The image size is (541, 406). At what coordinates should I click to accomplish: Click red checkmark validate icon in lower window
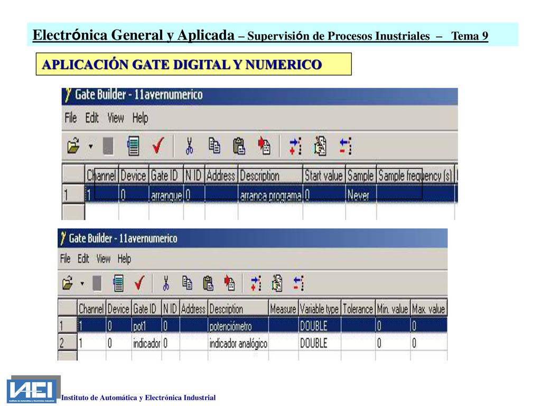coord(139,283)
